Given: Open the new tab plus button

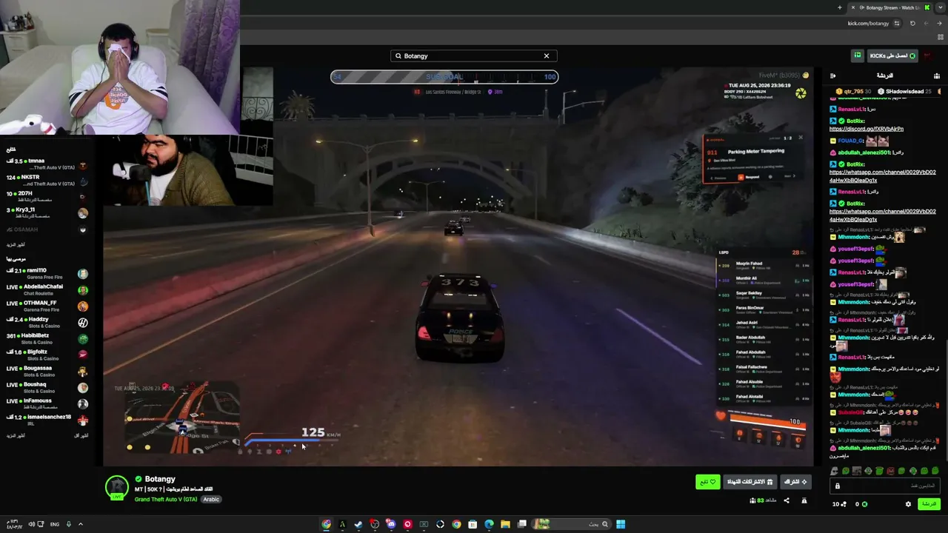Looking at the screenshot, I should pyautogui.click(x=839, y=7).
